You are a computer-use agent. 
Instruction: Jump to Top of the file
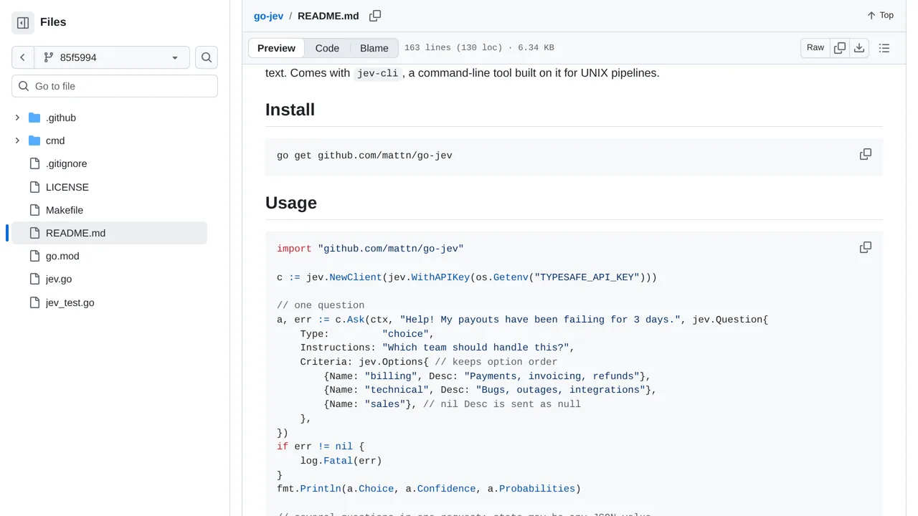click(880, 15)
